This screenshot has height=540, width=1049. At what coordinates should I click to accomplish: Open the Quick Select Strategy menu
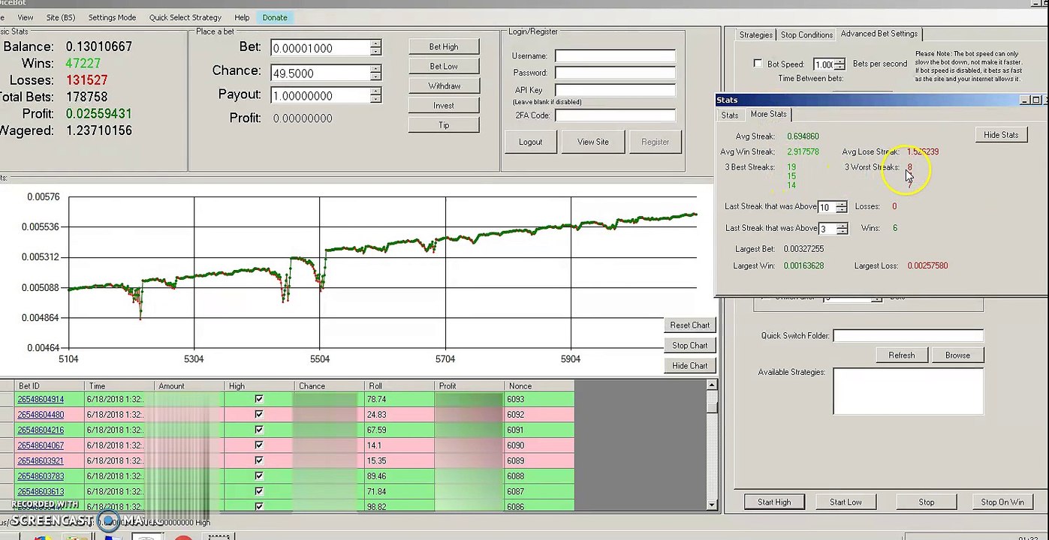[185, 17]
